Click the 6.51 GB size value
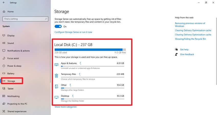 coord(120,63)
